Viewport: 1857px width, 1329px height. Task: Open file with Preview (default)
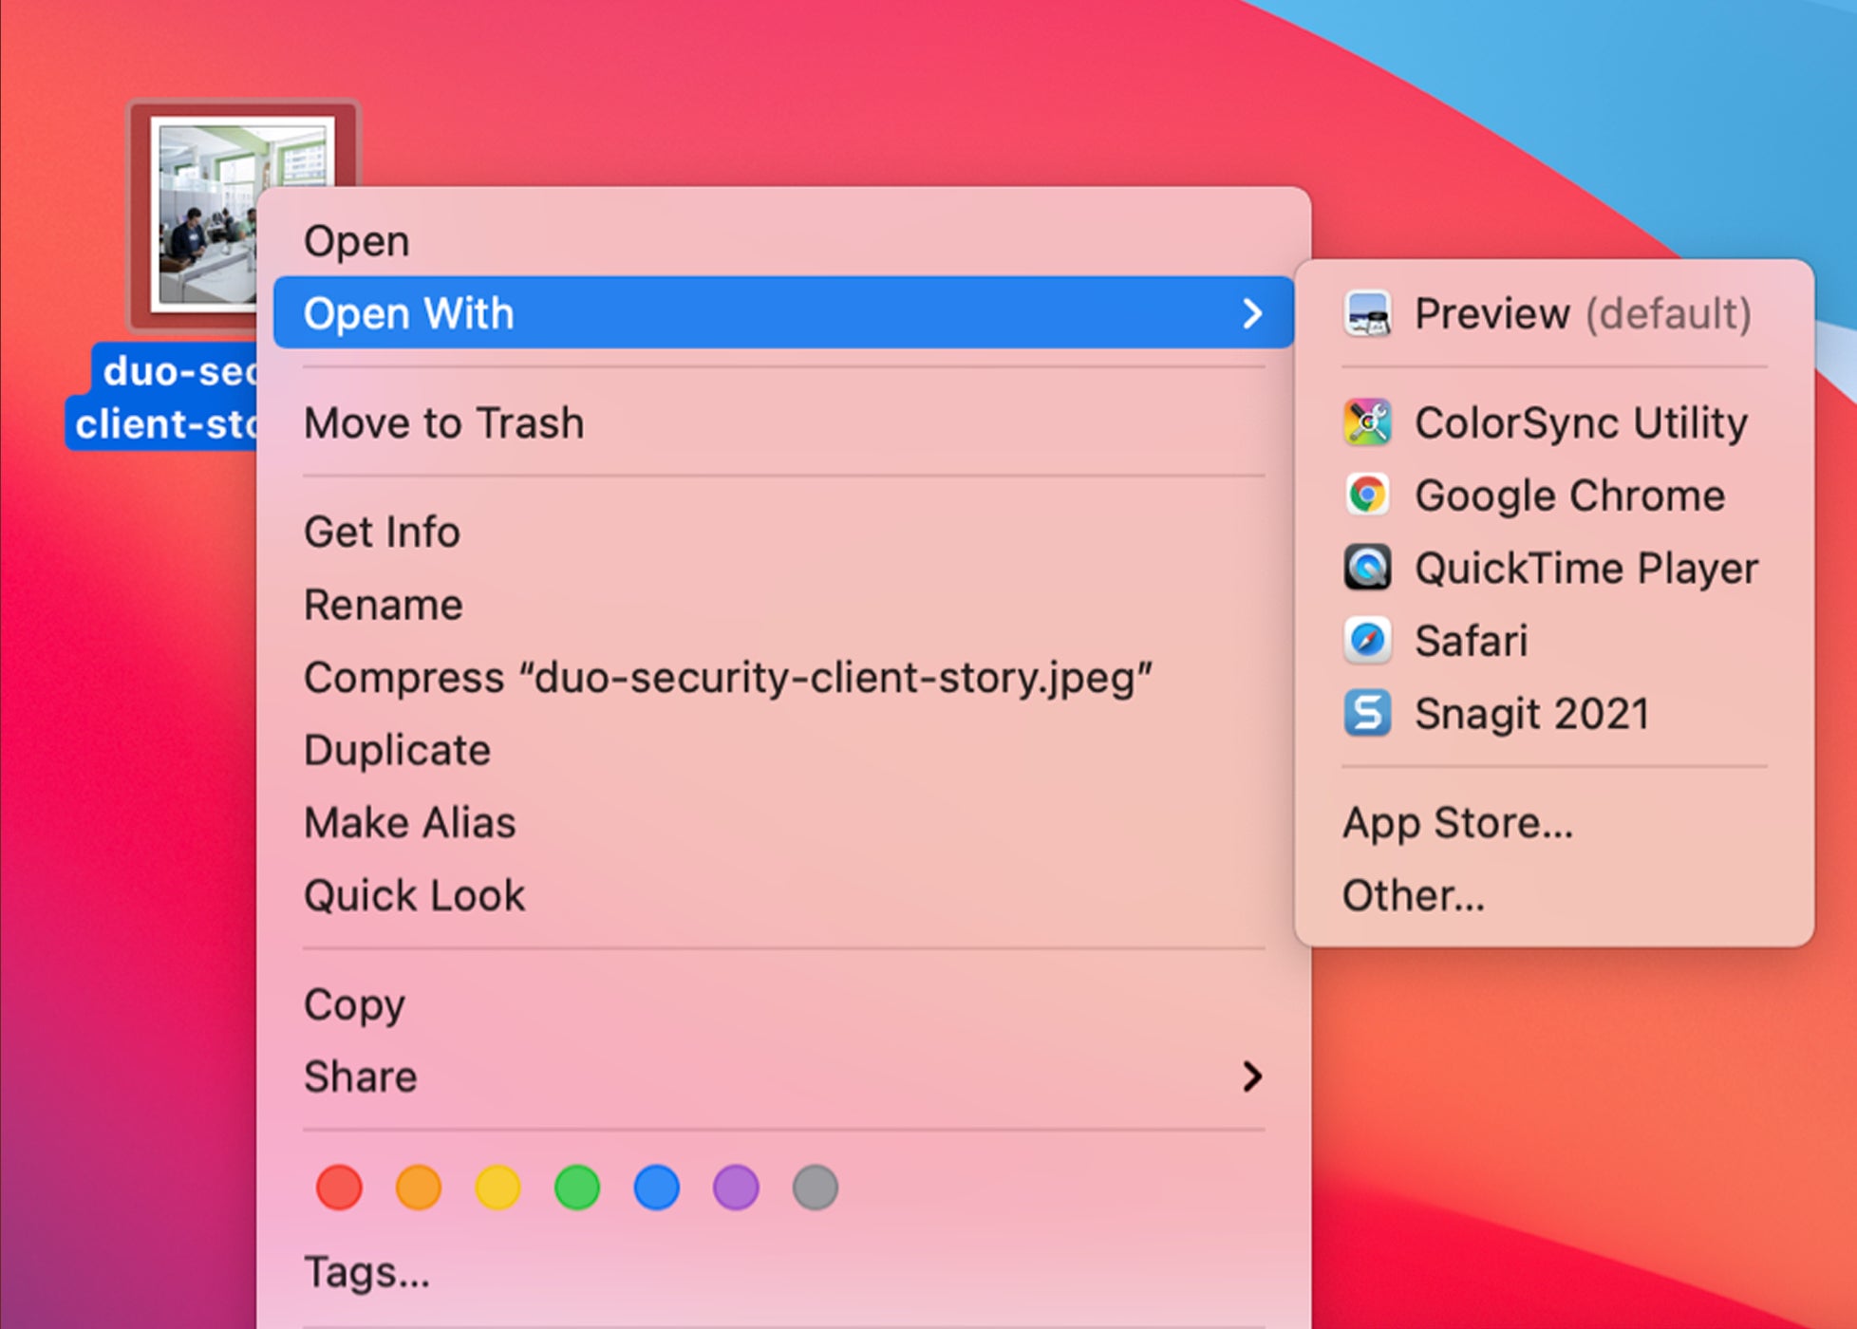pyautogui.click(x=1554, y=314)
